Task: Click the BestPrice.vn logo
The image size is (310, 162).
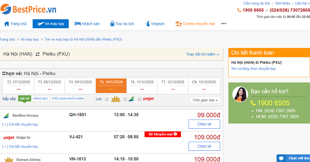Action: 28,9
